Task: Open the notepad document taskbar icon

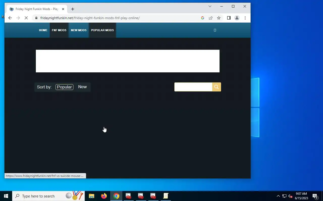Action: coord(166,196)
